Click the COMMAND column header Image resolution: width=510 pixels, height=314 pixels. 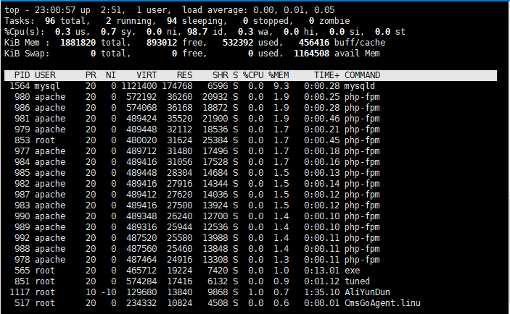tap(365, 75)
